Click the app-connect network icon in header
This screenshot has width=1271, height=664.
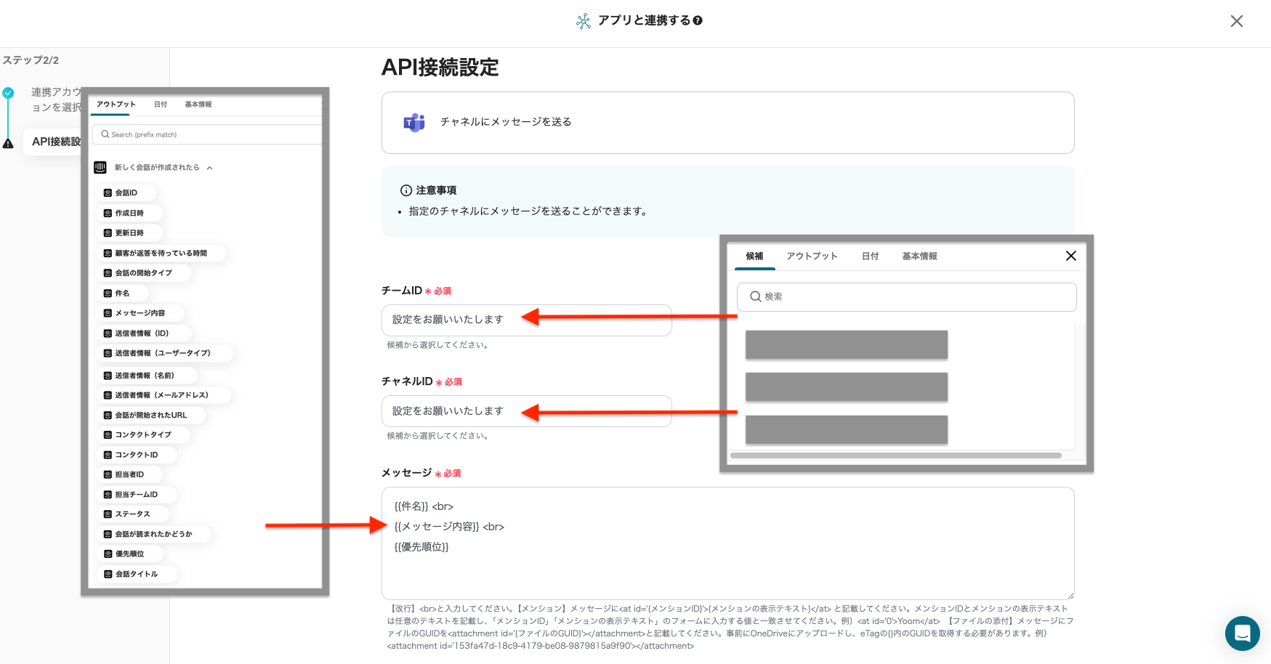coord(584,21)
